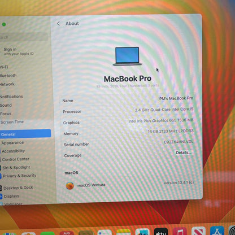This screenshot has height=235, width=235.
Task: Open Accessibility settings in sidebar
Action: coord(13,151)
